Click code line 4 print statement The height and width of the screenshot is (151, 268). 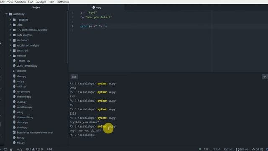[94, 26]
